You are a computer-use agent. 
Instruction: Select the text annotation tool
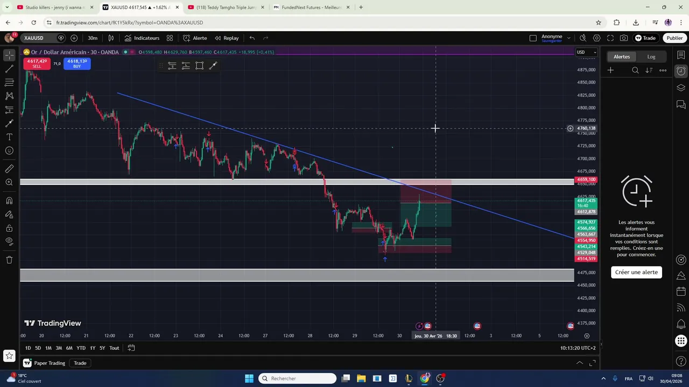[9, 137]
